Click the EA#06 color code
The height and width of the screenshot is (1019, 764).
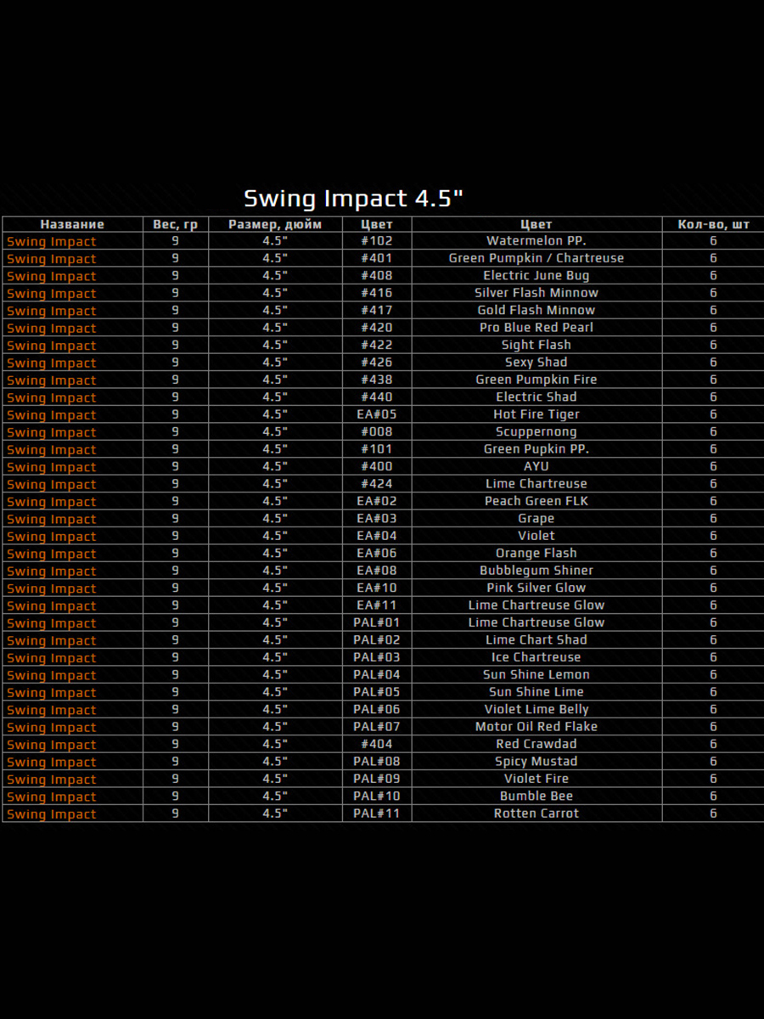(377, 553)
